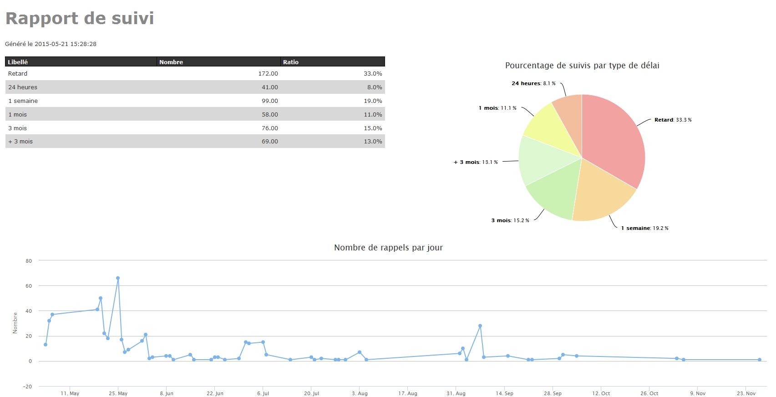Screen dimensions: 776x397
Task: Click the 'Nombre de rappels par jour' chart title
Action: point(388,248)
